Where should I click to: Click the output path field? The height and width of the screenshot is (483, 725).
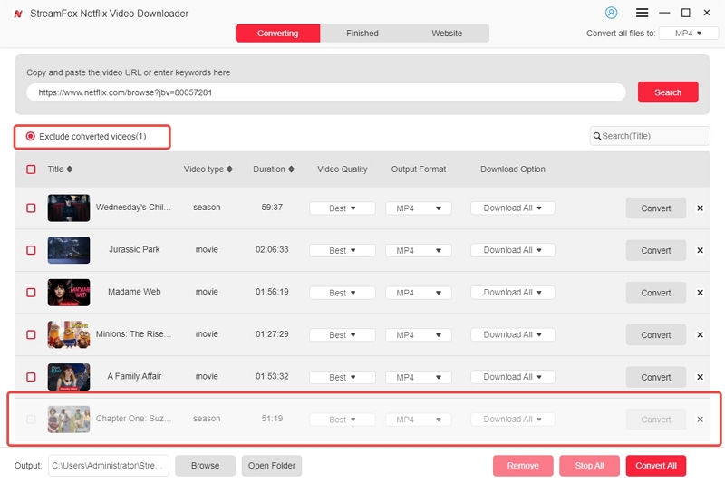click(x=108, y=466)
